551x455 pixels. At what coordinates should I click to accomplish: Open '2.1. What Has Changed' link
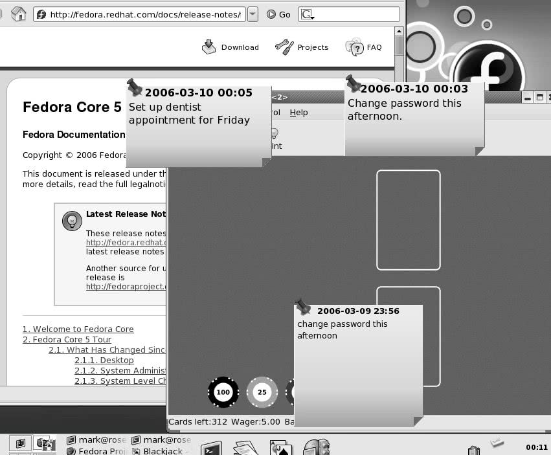[x=107, y=350]
